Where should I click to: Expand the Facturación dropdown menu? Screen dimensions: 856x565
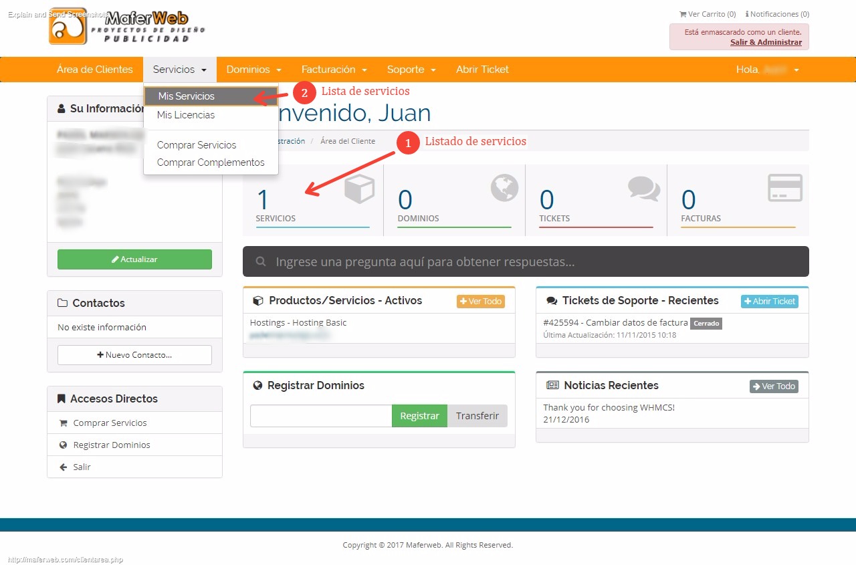click(x=334, y=70)
